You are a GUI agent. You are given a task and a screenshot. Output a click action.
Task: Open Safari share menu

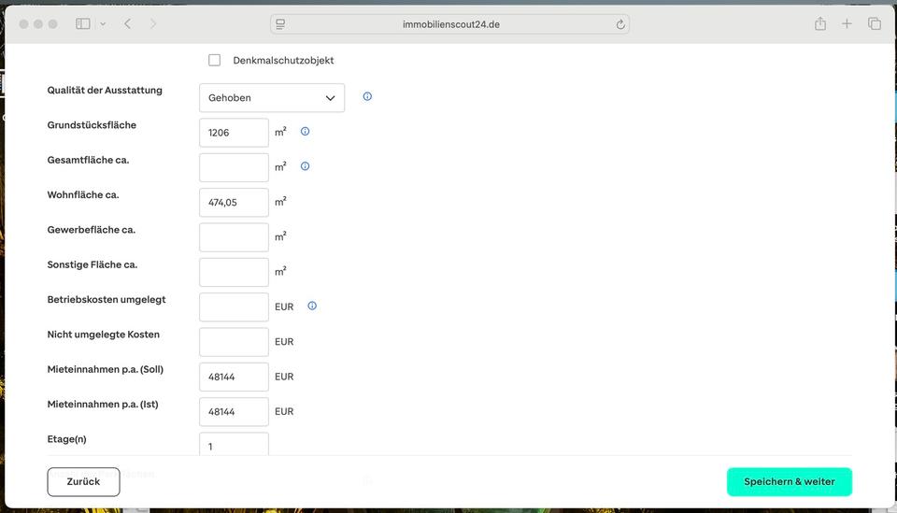[819, 24]
